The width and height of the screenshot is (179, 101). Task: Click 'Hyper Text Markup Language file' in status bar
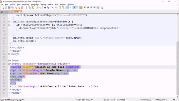pos(12,100)
